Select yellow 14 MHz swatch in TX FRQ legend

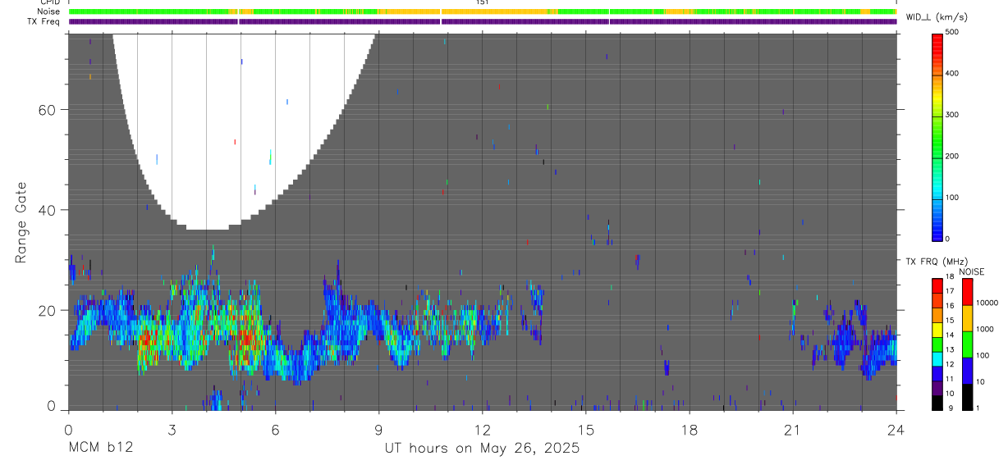937,330
